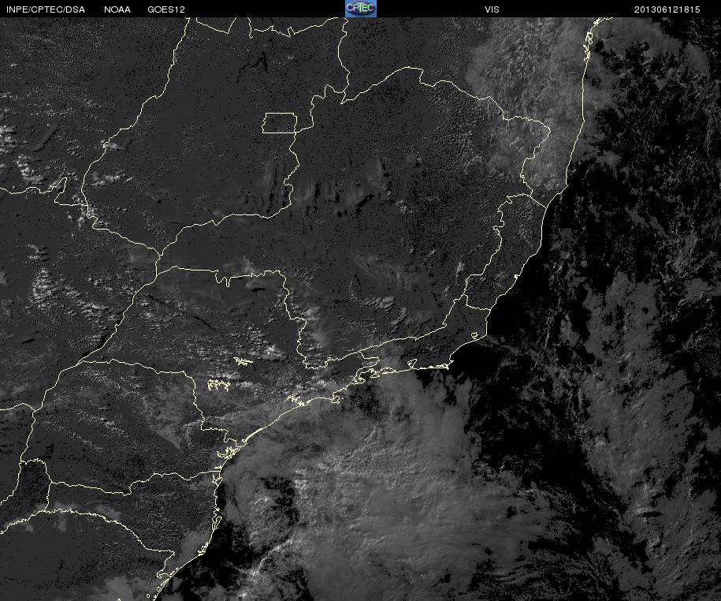Click the Cabo Frio coastal point near Rio

[447, 366]
